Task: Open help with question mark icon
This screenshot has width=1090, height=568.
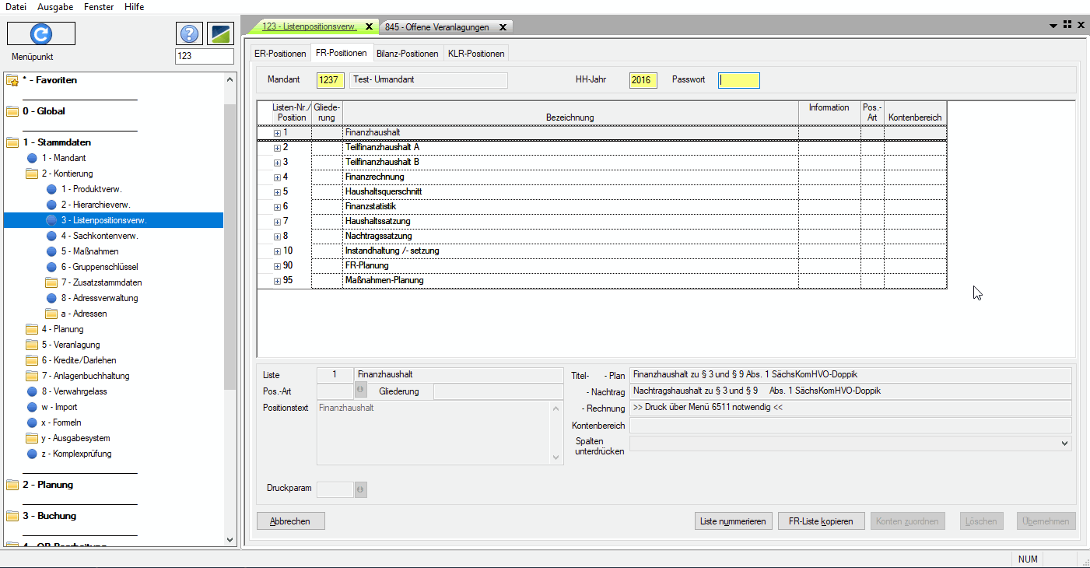Action: coord(190,34)
